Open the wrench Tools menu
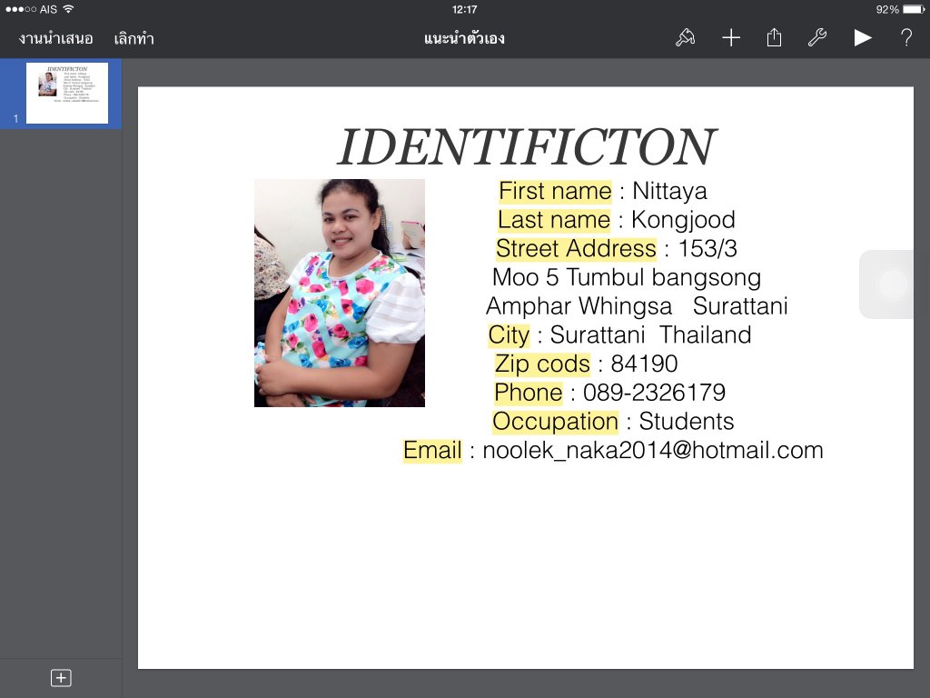 [816, 37]
